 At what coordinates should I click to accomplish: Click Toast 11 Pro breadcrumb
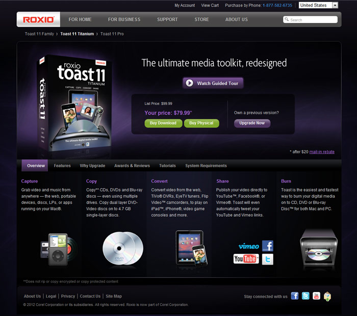coord(112,34)
